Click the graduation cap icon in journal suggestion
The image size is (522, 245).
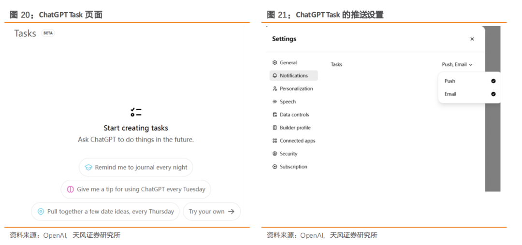[x=88, y=167]
